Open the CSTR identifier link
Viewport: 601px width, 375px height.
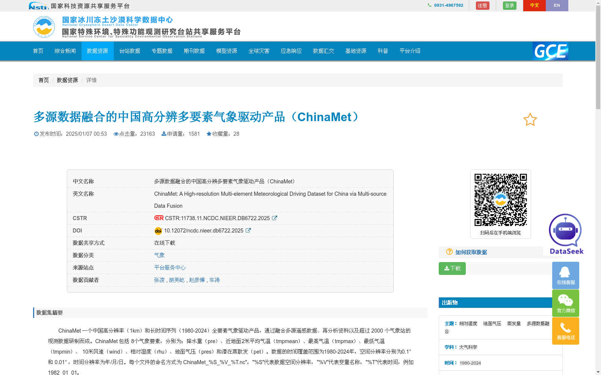tap(217, 218)
